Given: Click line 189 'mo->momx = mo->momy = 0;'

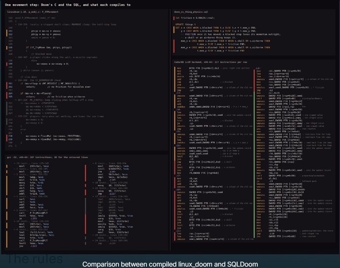Looking at the screenshot, I should pos(53,64).
